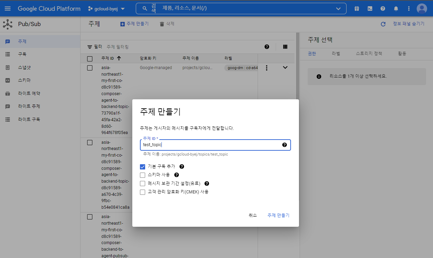Select the checkbox for topic ending 964f678f05ea
Screen dimensions: 433x258
90,68
